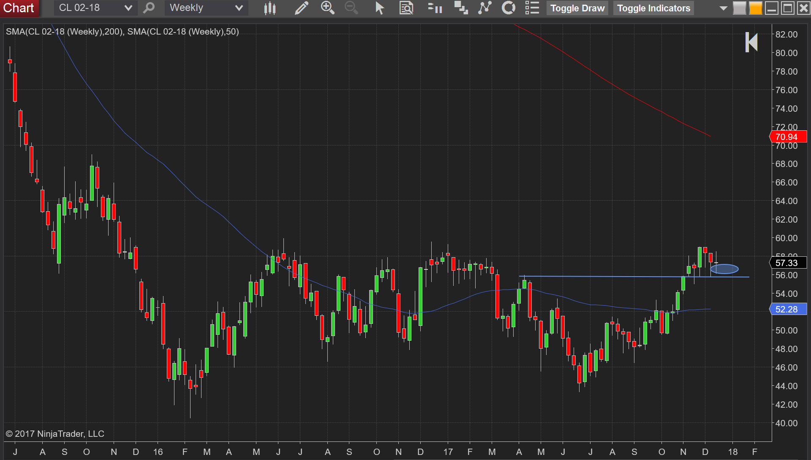
Task: Click the instrument search magnifier icon
Action: click(x=149, y=8)
